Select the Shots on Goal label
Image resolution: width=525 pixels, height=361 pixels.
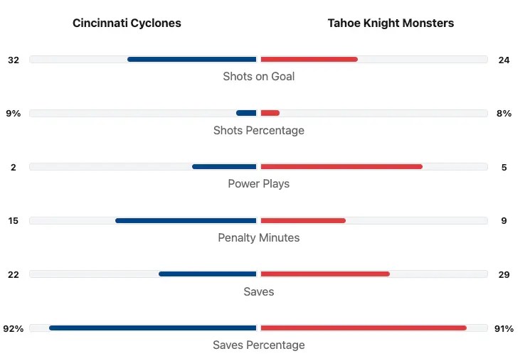tap(258, 76)
